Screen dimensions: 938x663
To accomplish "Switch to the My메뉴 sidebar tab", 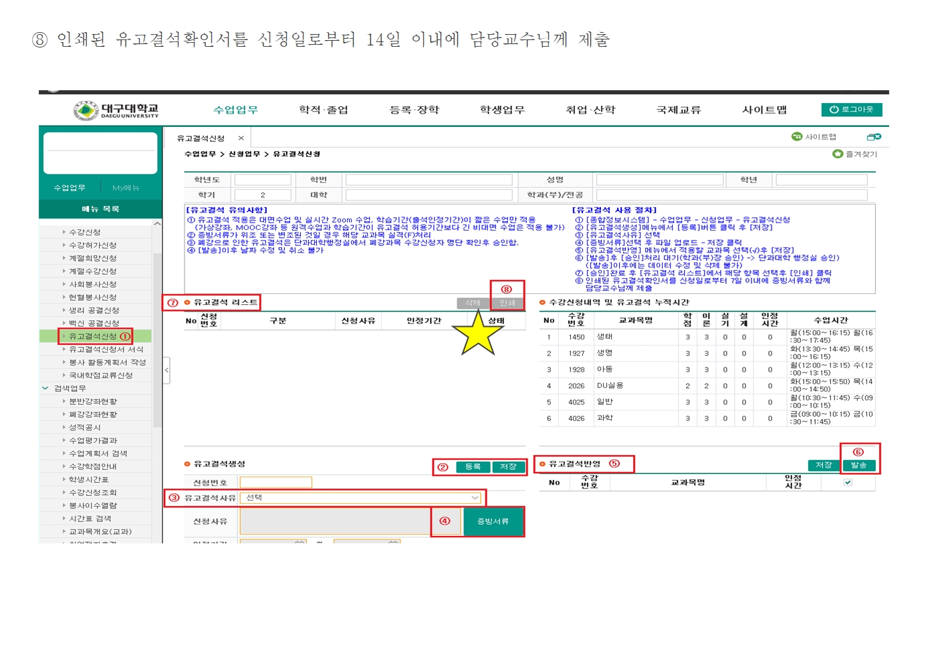I will (x=126, y=188).
